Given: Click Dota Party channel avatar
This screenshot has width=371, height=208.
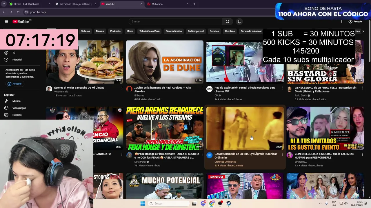Looking at the screenshot, I should 129,155.
